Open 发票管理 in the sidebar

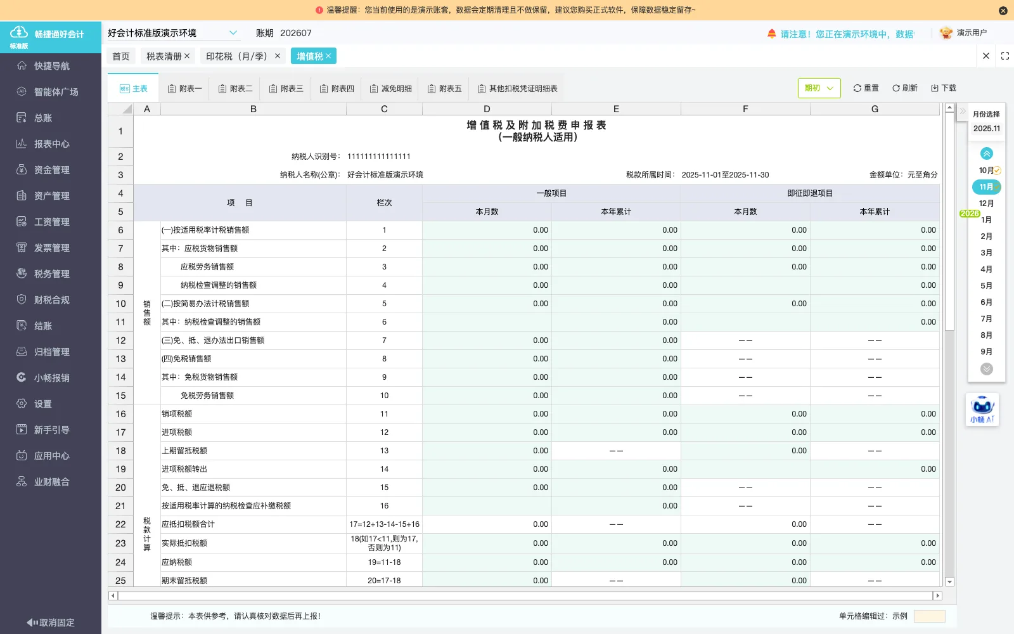pos(51,248)
